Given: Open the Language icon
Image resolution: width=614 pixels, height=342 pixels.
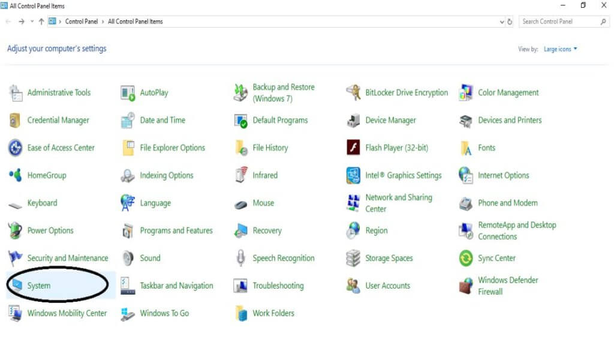Looking at the screenshot, I should click(128, 203).
